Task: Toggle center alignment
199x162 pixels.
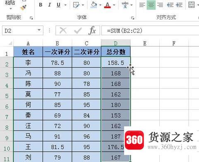Action: tap(151, 5)
